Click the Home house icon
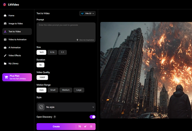The width and height of the screenshot is (192, 131). [x=5, y=15]
